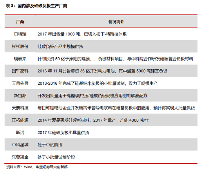
Task: Select the '天目先导' manufacturer cell
Action: point(20,83)
